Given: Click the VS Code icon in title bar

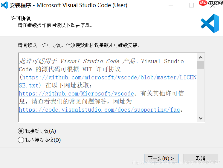Looking at the screenshot, I should pyautogui.click(x=4, y=5).
